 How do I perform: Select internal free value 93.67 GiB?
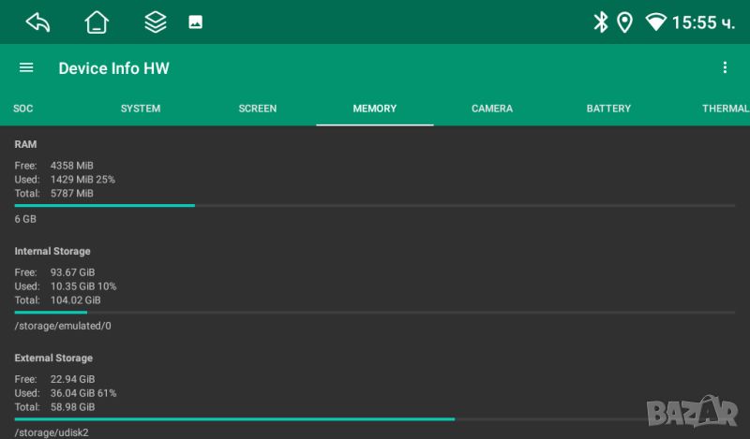(x=73, y=272)
